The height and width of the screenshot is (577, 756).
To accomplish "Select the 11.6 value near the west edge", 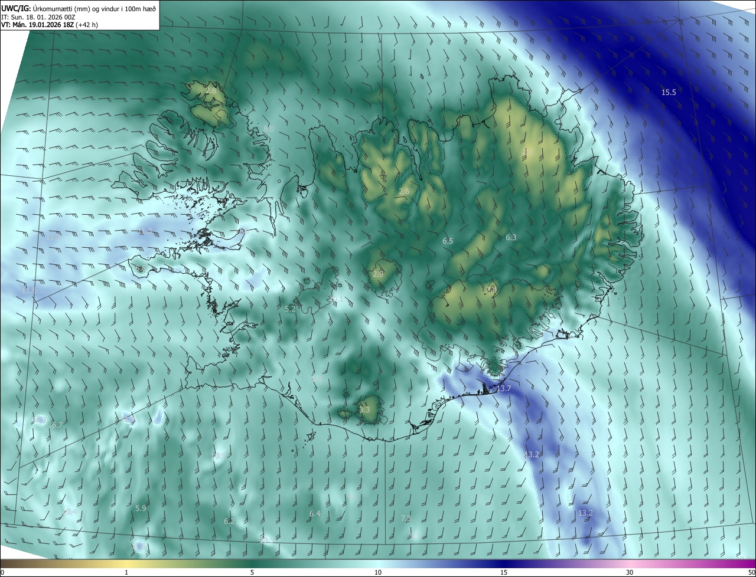I will point(29,290).
